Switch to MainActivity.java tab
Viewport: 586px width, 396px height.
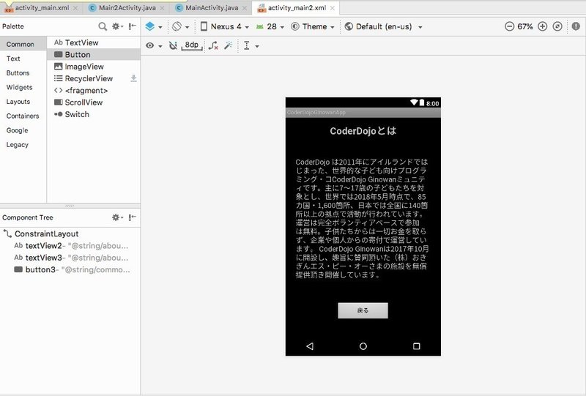point(212,7)
